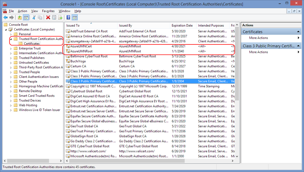Click the Up one level folder icon
This screenshot has width=304, height=172.
pyautogui.click(x=20, y=17)
